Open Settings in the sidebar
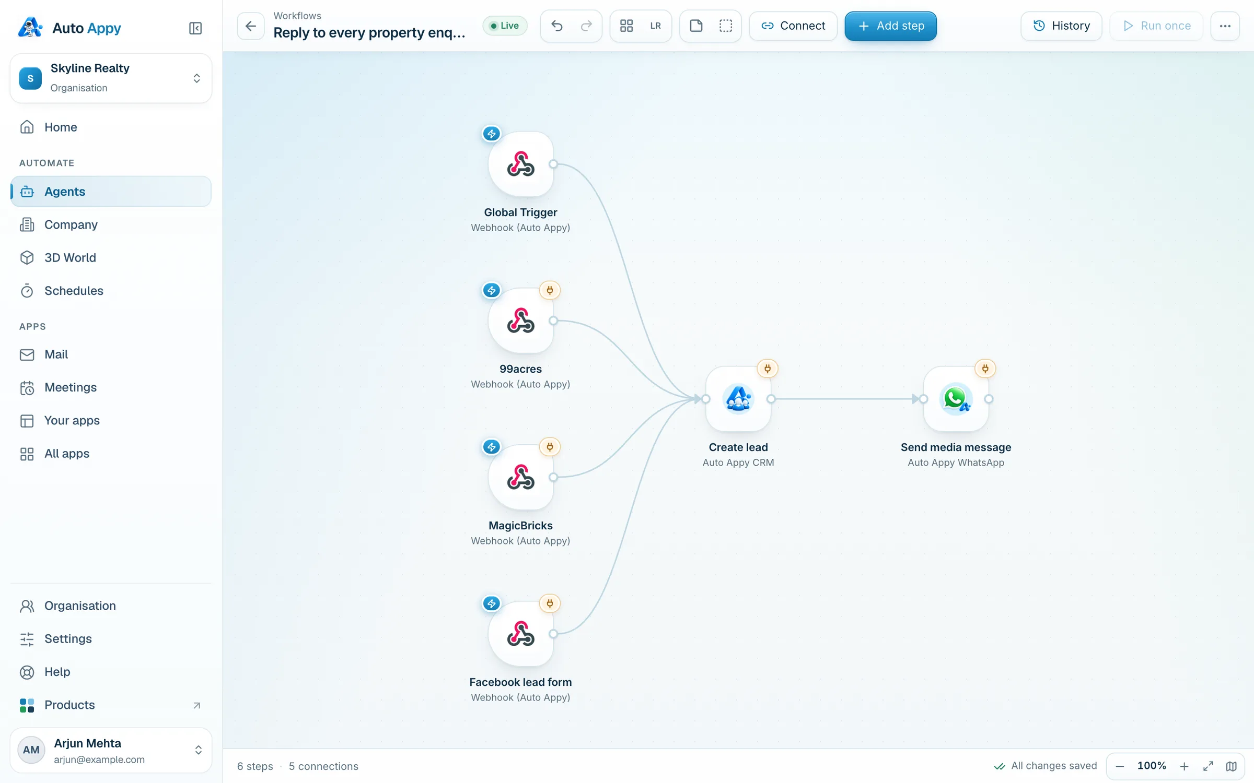1254x783 pixels. coord(111,638)
